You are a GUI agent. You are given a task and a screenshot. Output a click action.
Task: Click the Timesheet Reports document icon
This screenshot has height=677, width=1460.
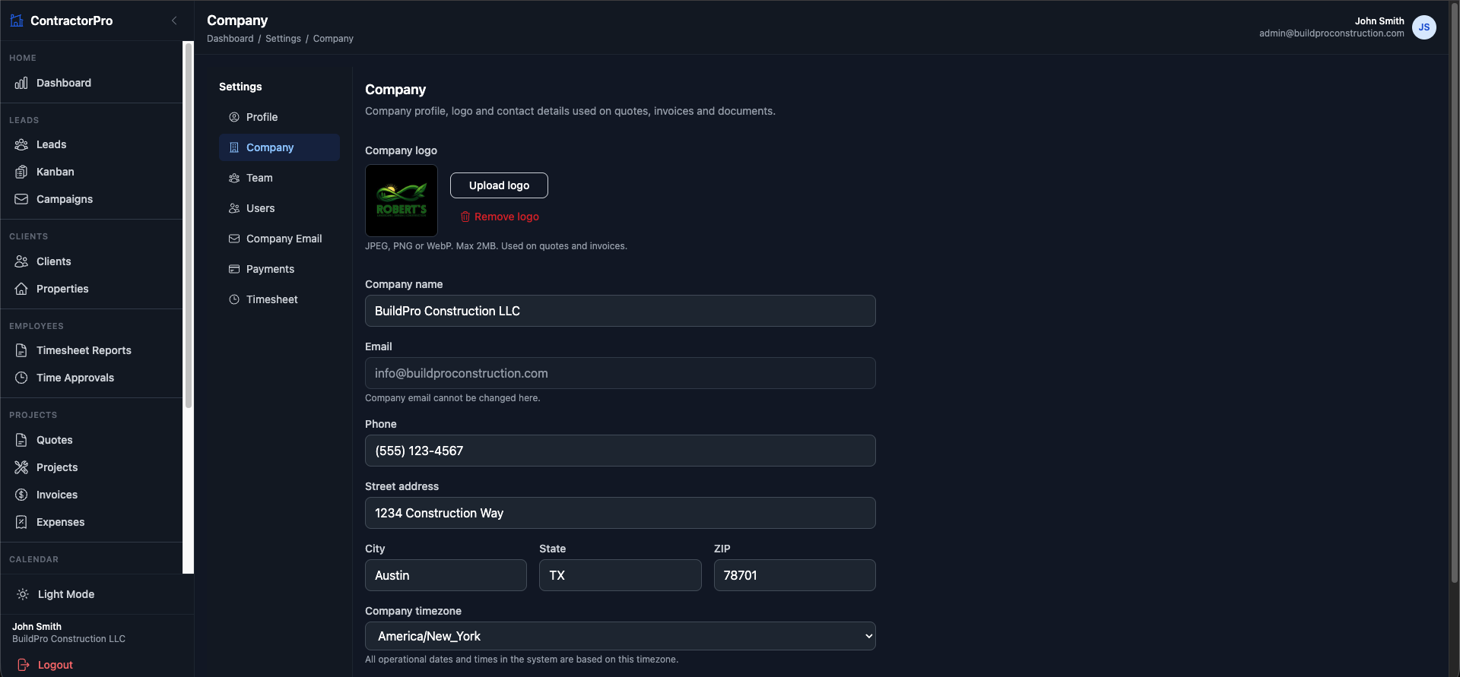click(21, 350)
